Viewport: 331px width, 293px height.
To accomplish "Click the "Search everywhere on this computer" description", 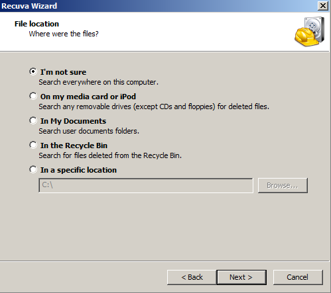I will pos(99,82).
